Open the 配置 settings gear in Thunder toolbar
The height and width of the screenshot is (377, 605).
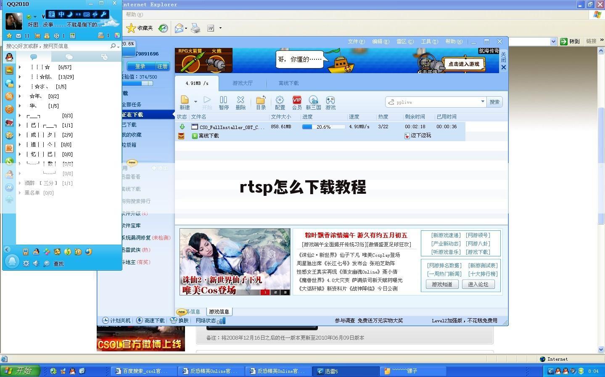click(x=280, y=100)
